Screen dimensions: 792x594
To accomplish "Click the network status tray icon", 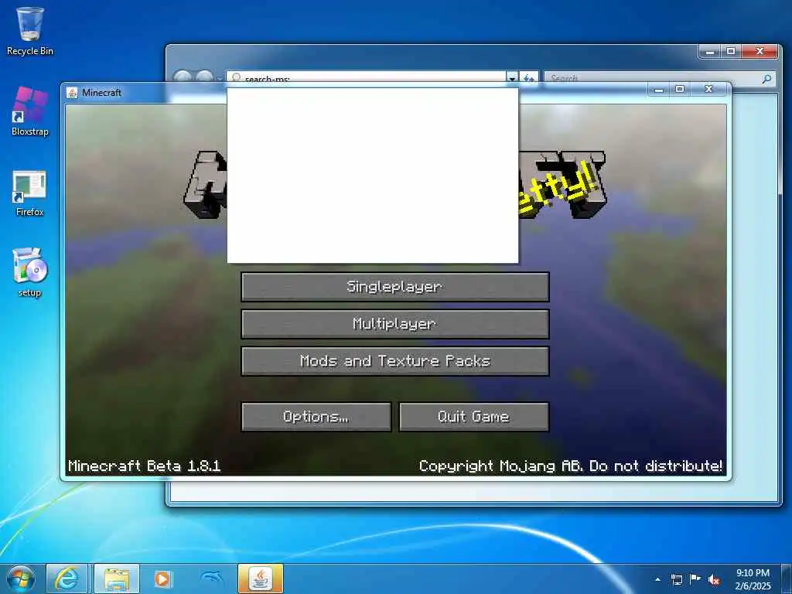I will [x=677, y=579].
